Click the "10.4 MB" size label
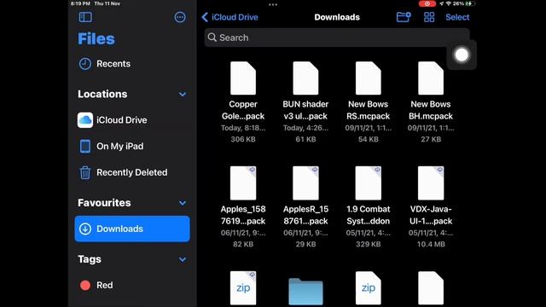546x307 pixels. 431,244
